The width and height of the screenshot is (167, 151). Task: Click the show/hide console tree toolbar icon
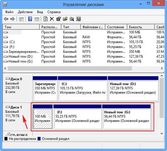point(21,19)
